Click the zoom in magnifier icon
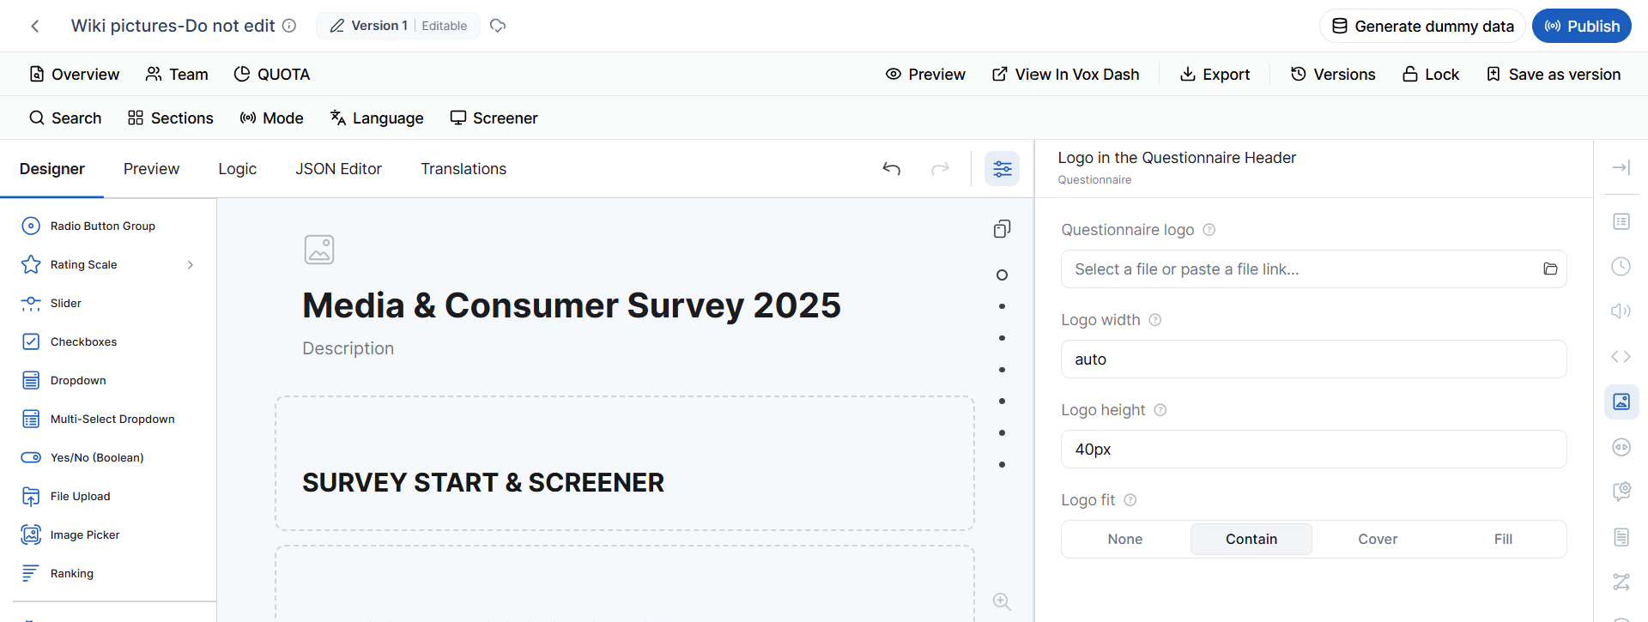 pos(1002,601)
